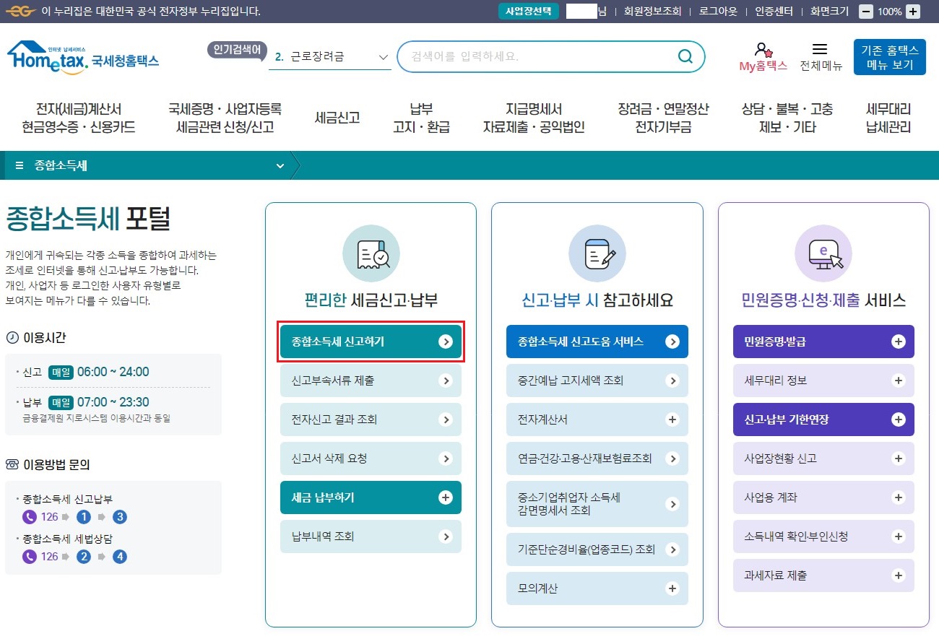The image size is (939, 639).
Task: Click the 세금 납부하기 label
Action: click(322, 497)
